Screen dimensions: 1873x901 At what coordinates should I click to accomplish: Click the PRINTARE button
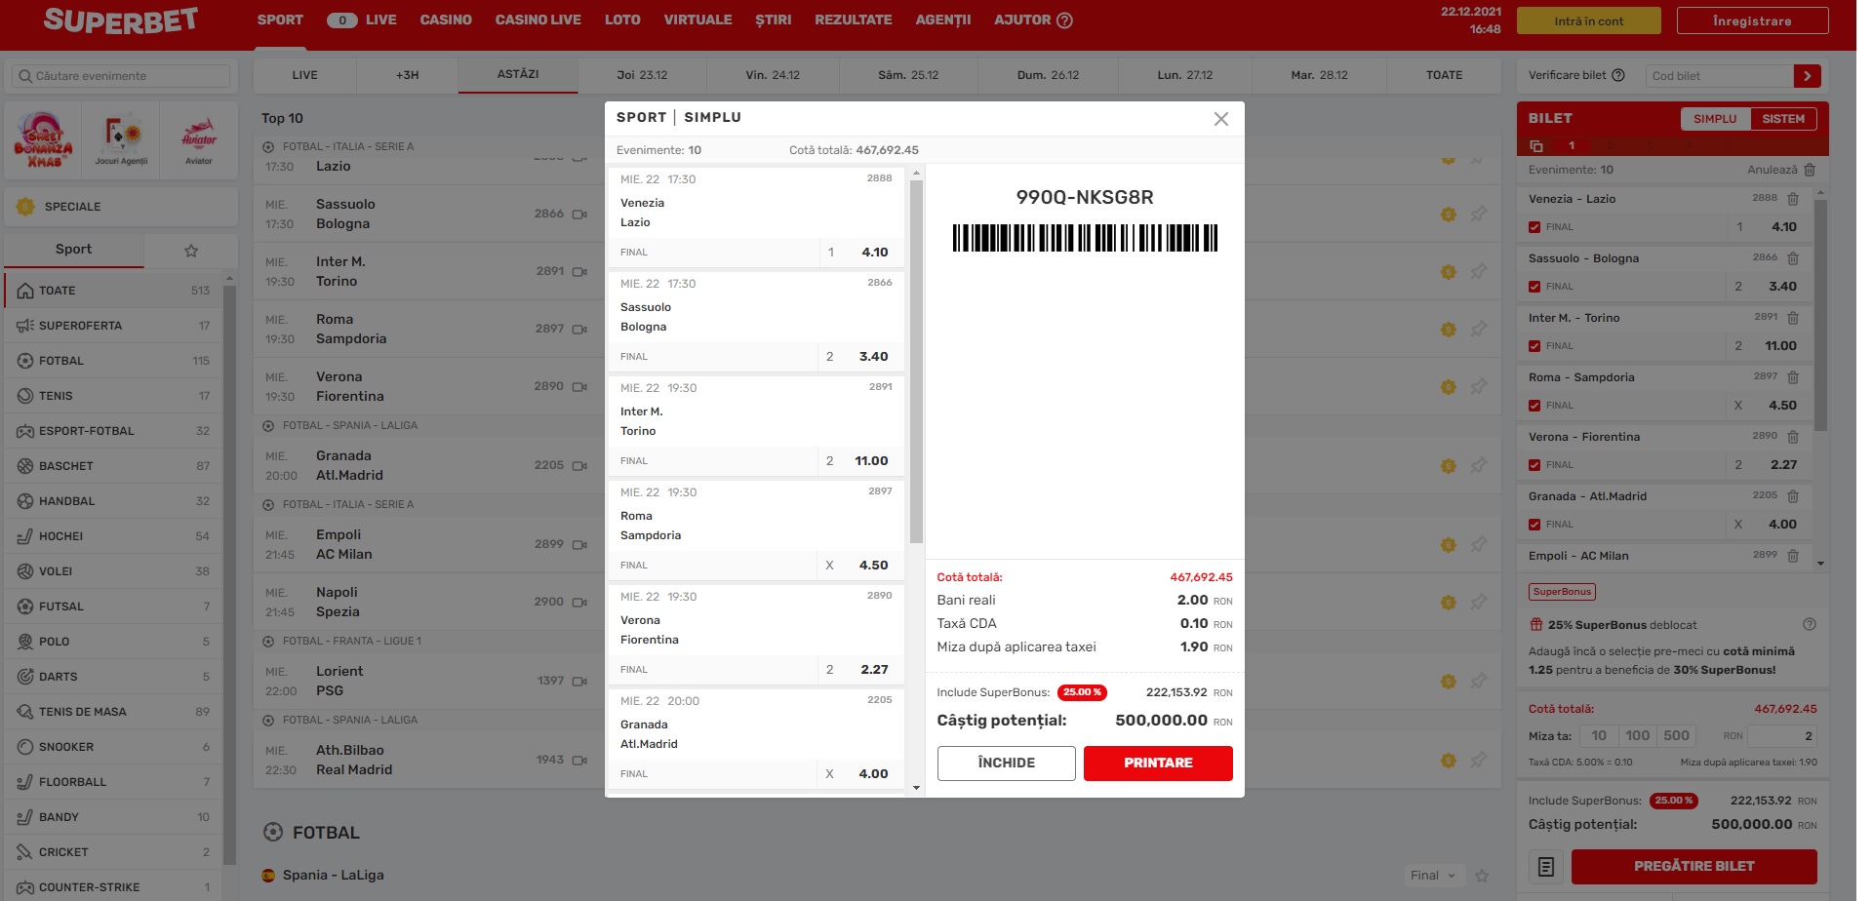point(1158,764)
